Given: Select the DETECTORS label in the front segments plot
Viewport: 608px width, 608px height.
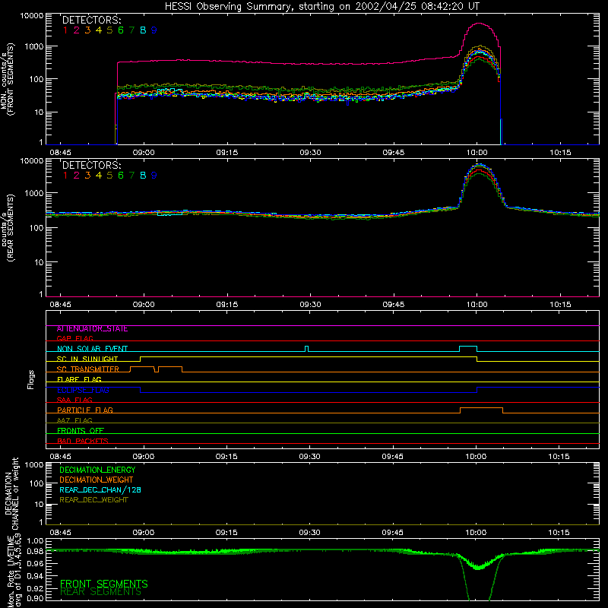Looking at the screenshot, I should coord(91,21).
